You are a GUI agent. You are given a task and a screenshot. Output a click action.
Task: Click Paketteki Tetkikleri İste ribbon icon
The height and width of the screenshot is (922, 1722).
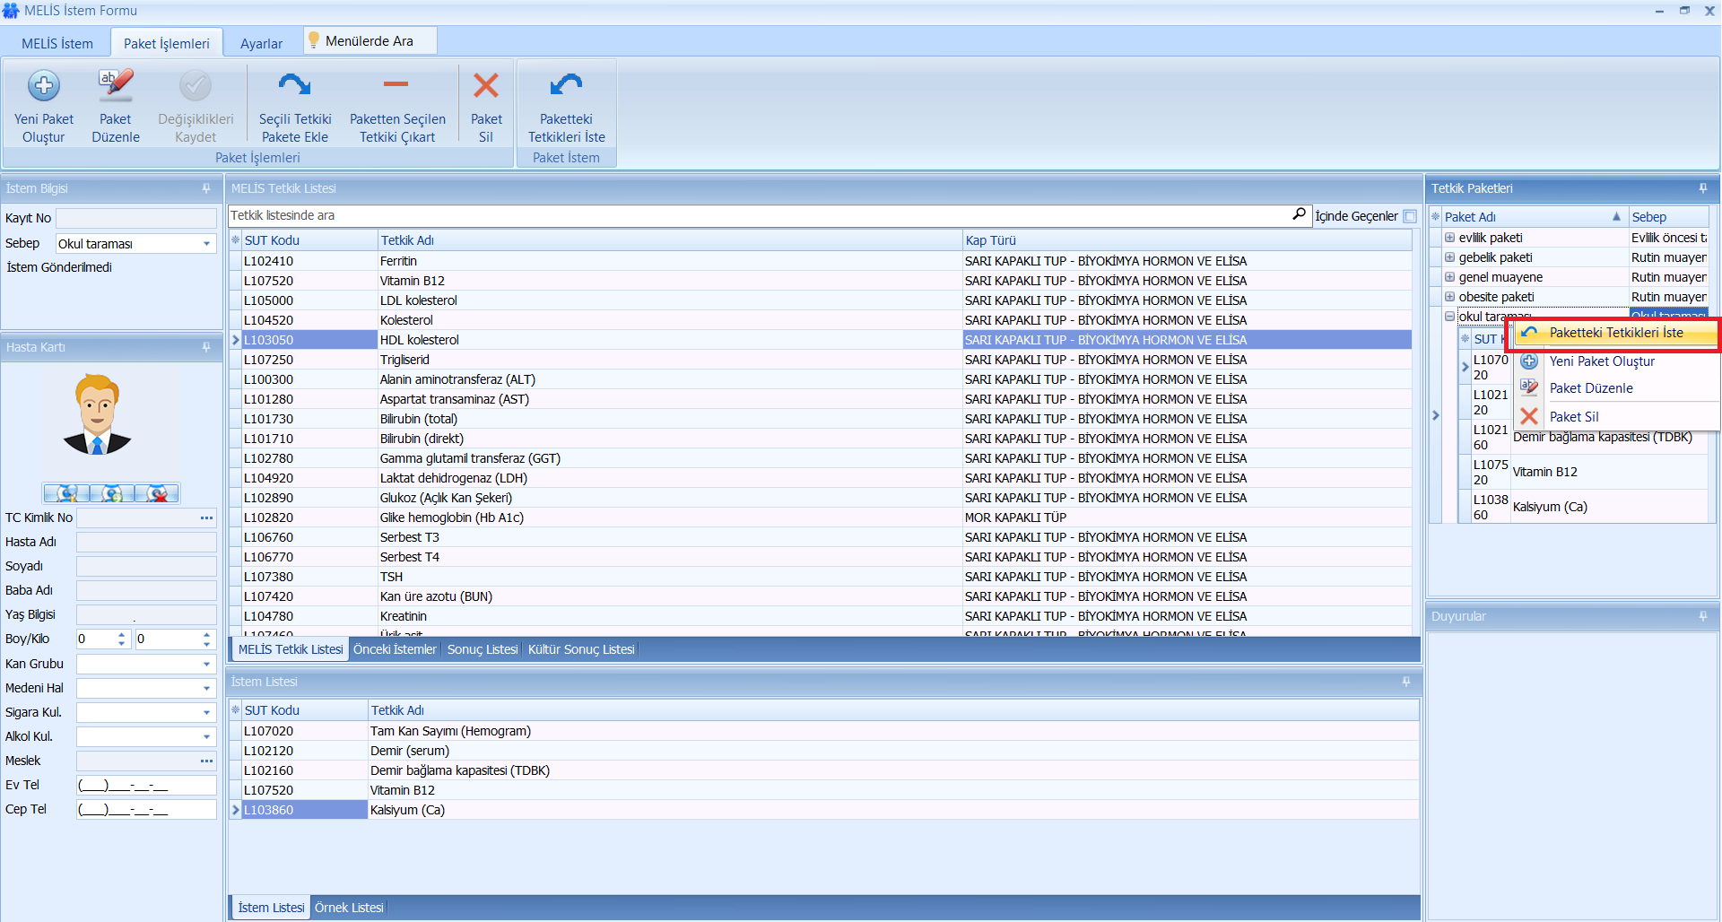[566, 85]
